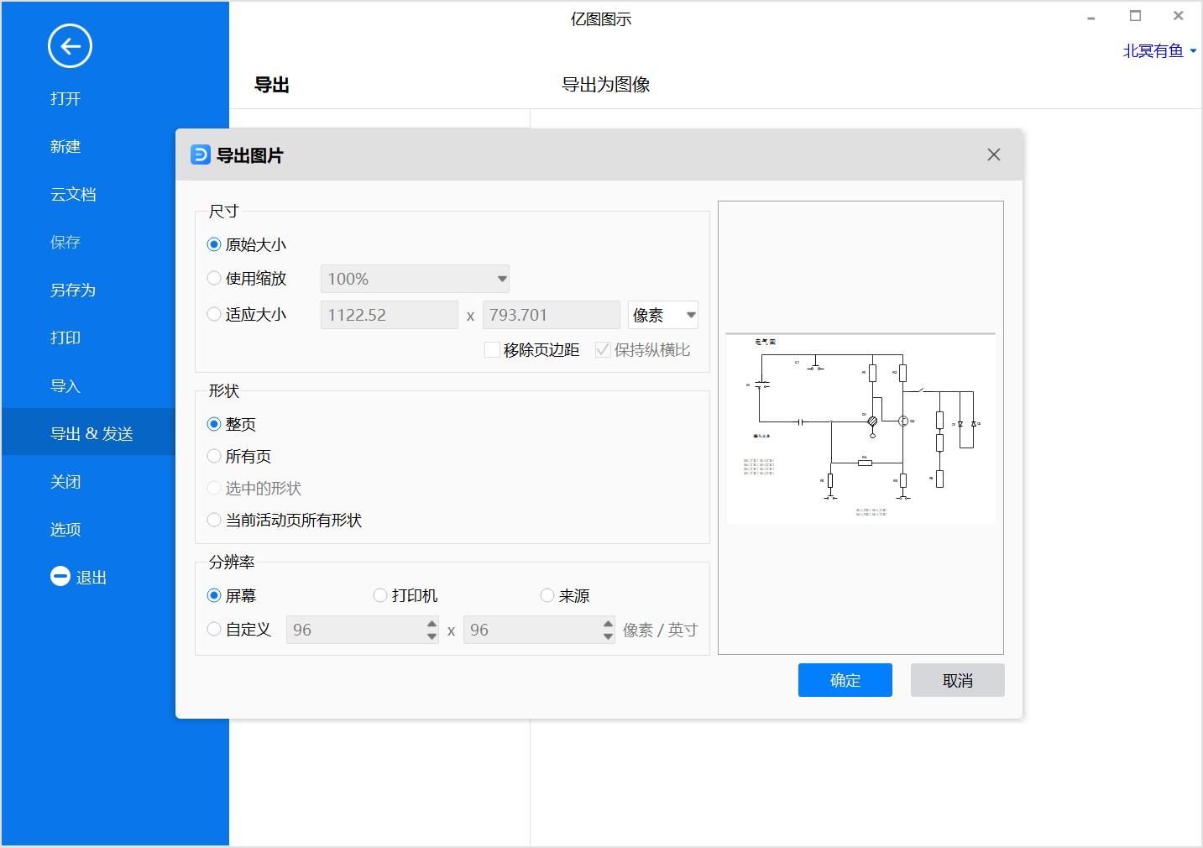Viewport: 1203px width, 848px height.
Task: Select 新建 in the sidebar
Action: point(65,147)
